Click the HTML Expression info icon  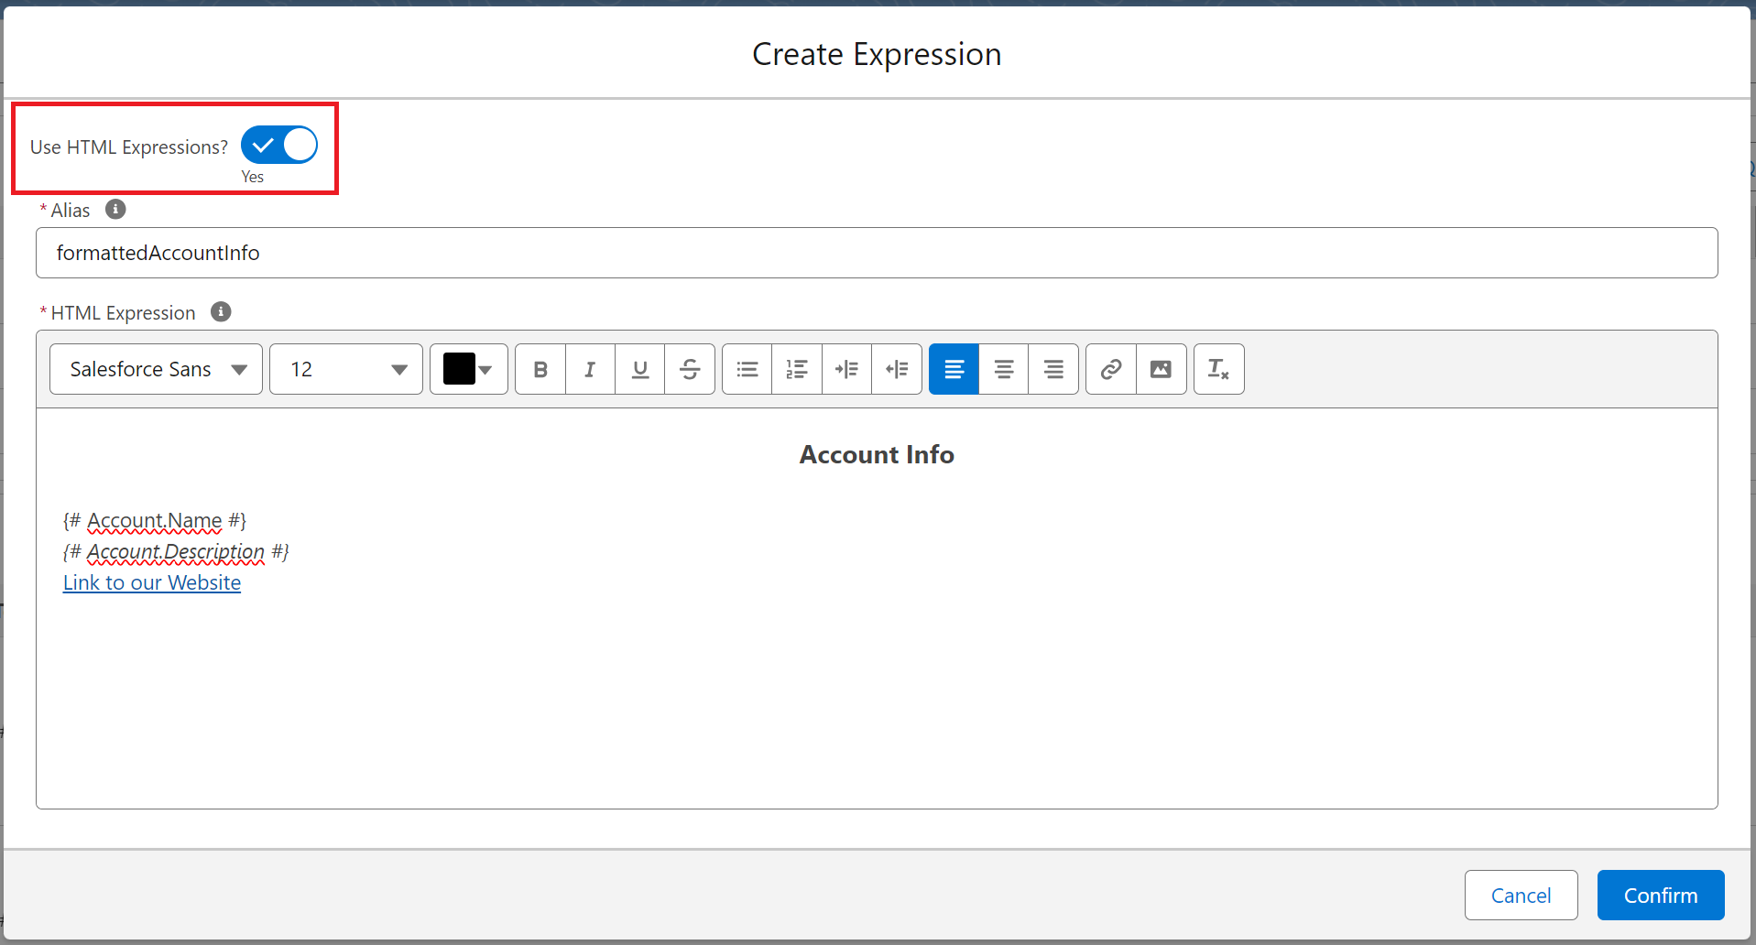click(221, 312)
